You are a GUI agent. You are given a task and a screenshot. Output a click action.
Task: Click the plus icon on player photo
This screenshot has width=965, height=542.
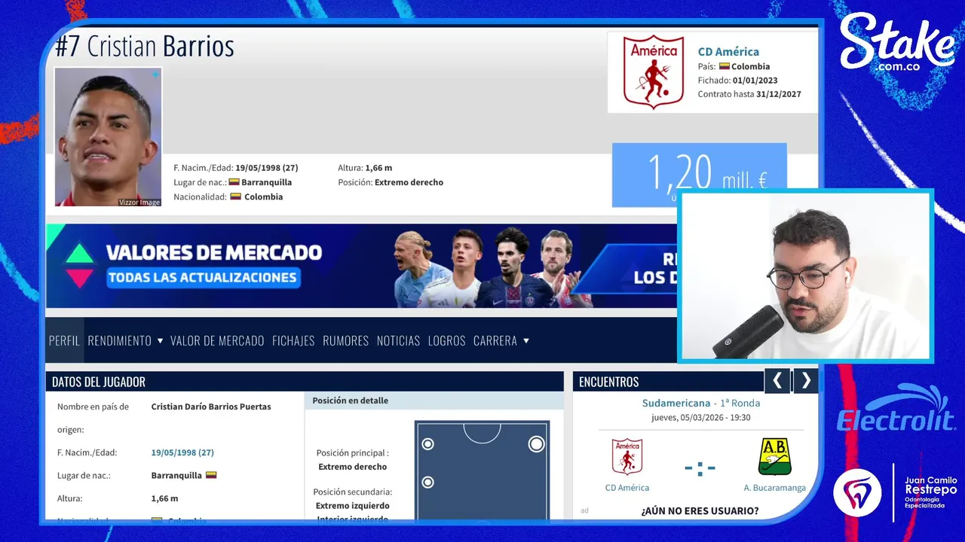[x=155, y=75]
